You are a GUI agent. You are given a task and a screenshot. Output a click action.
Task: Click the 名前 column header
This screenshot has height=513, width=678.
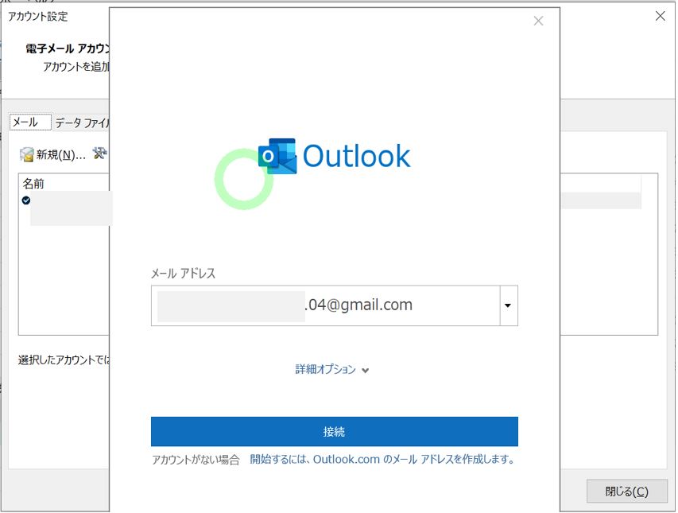33,184
